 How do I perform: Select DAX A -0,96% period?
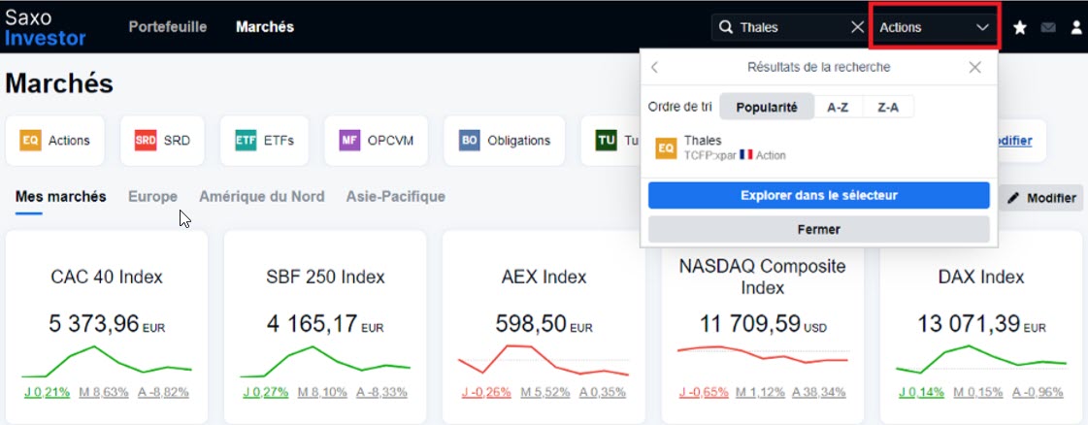(1038, 392)
